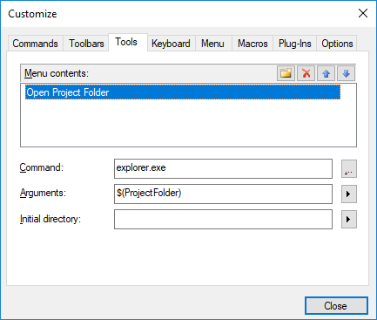Screen dimensions: 377x320
Task: Close the Customize dialog with X
Action: (363, 13)
